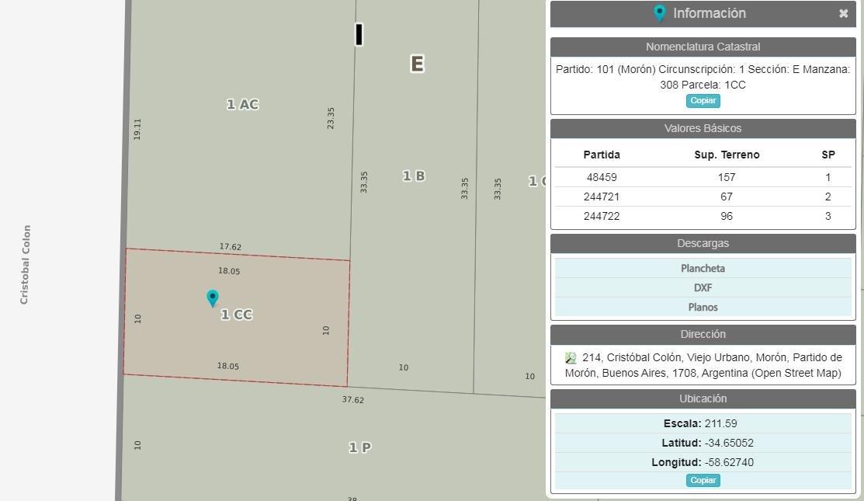Viewport: 864px width, 501px height.
Task: Download the DXF file
Action: 703,287
